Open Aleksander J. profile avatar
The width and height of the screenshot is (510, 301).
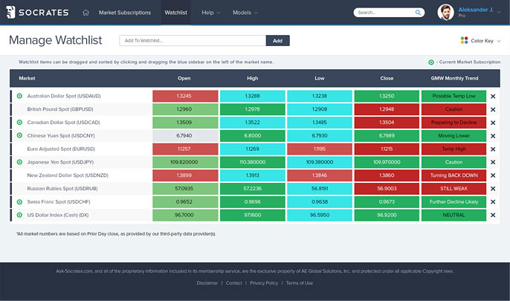[445, 13]
